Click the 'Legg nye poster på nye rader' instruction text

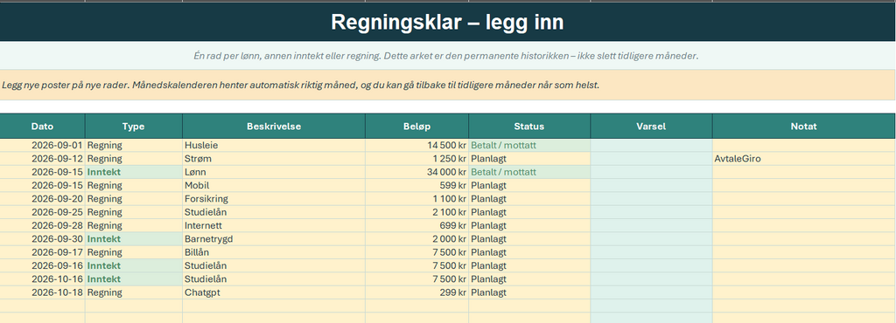301,85
